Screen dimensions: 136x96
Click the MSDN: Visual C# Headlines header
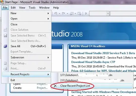tap(88, 46)
